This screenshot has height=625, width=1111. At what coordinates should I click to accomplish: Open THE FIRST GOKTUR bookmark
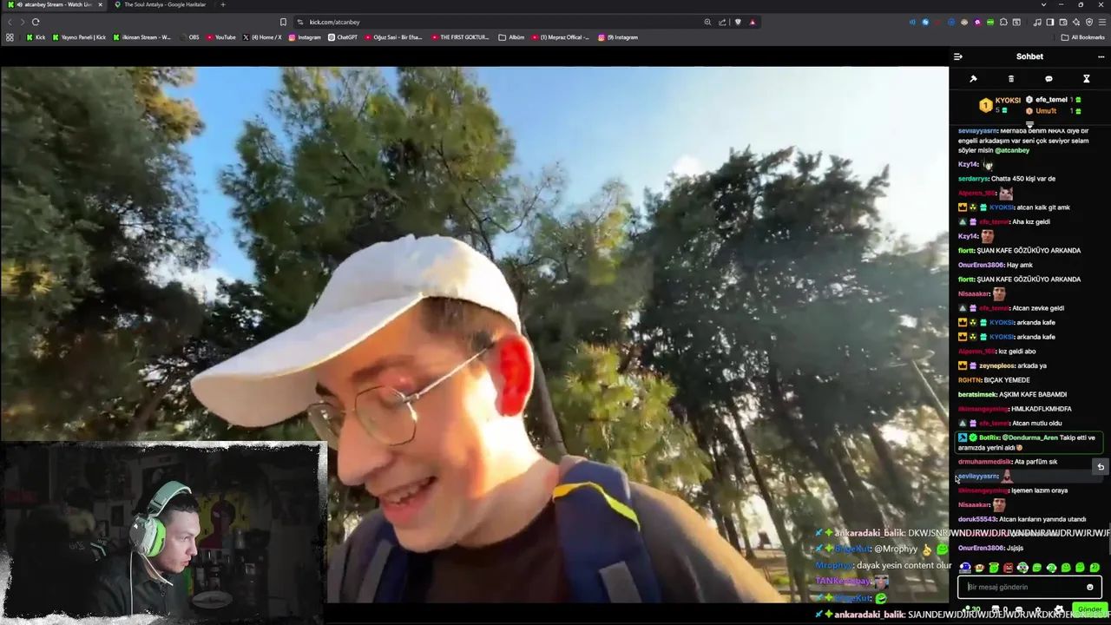coord(460,37)
